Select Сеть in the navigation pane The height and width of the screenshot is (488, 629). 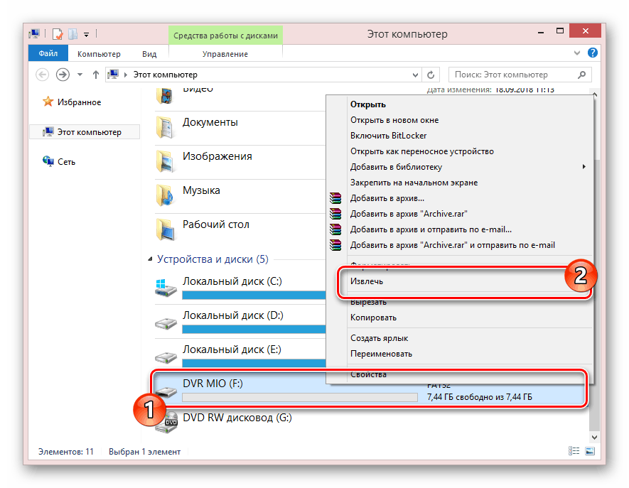67,162
